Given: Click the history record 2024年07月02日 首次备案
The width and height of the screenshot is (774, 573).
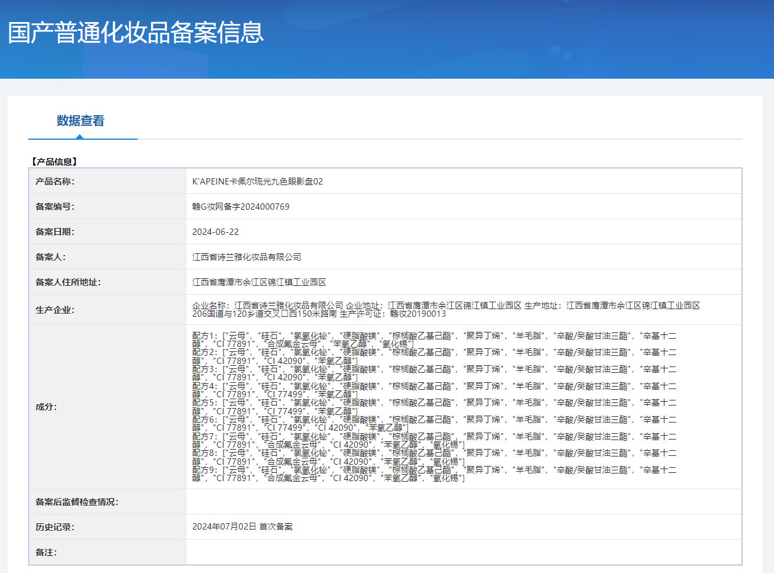Looking at the screenshot, I should tap(242, 526).
